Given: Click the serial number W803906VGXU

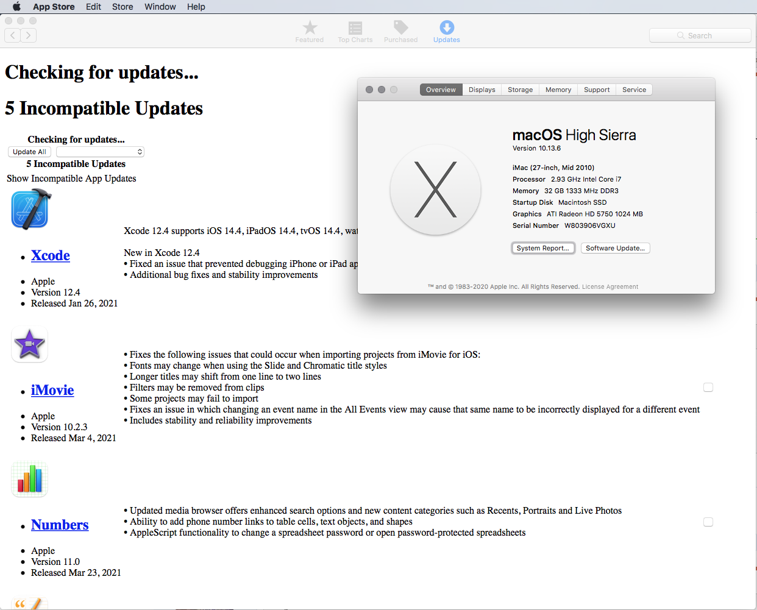Looking at the screenshot, I should click(590, 225).
